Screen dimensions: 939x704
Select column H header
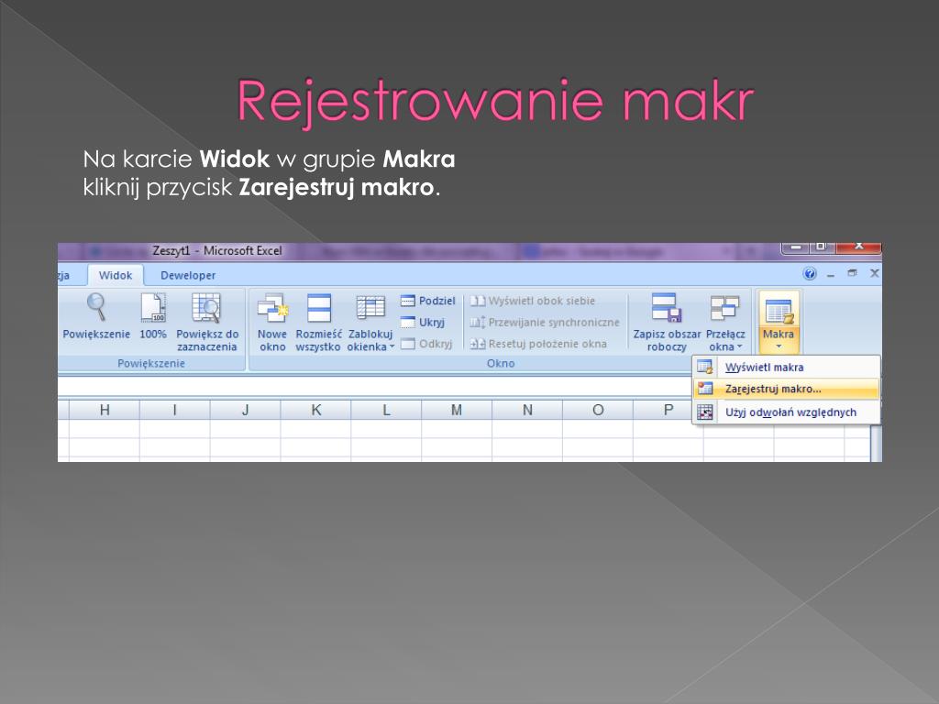pyautogui.click(x=105, y=410)
